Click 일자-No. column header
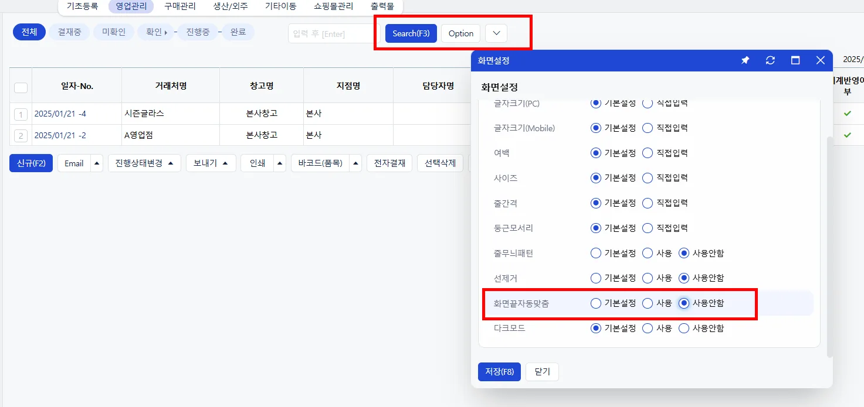This screenshot has height=407, width=864. tap(77, 86)
